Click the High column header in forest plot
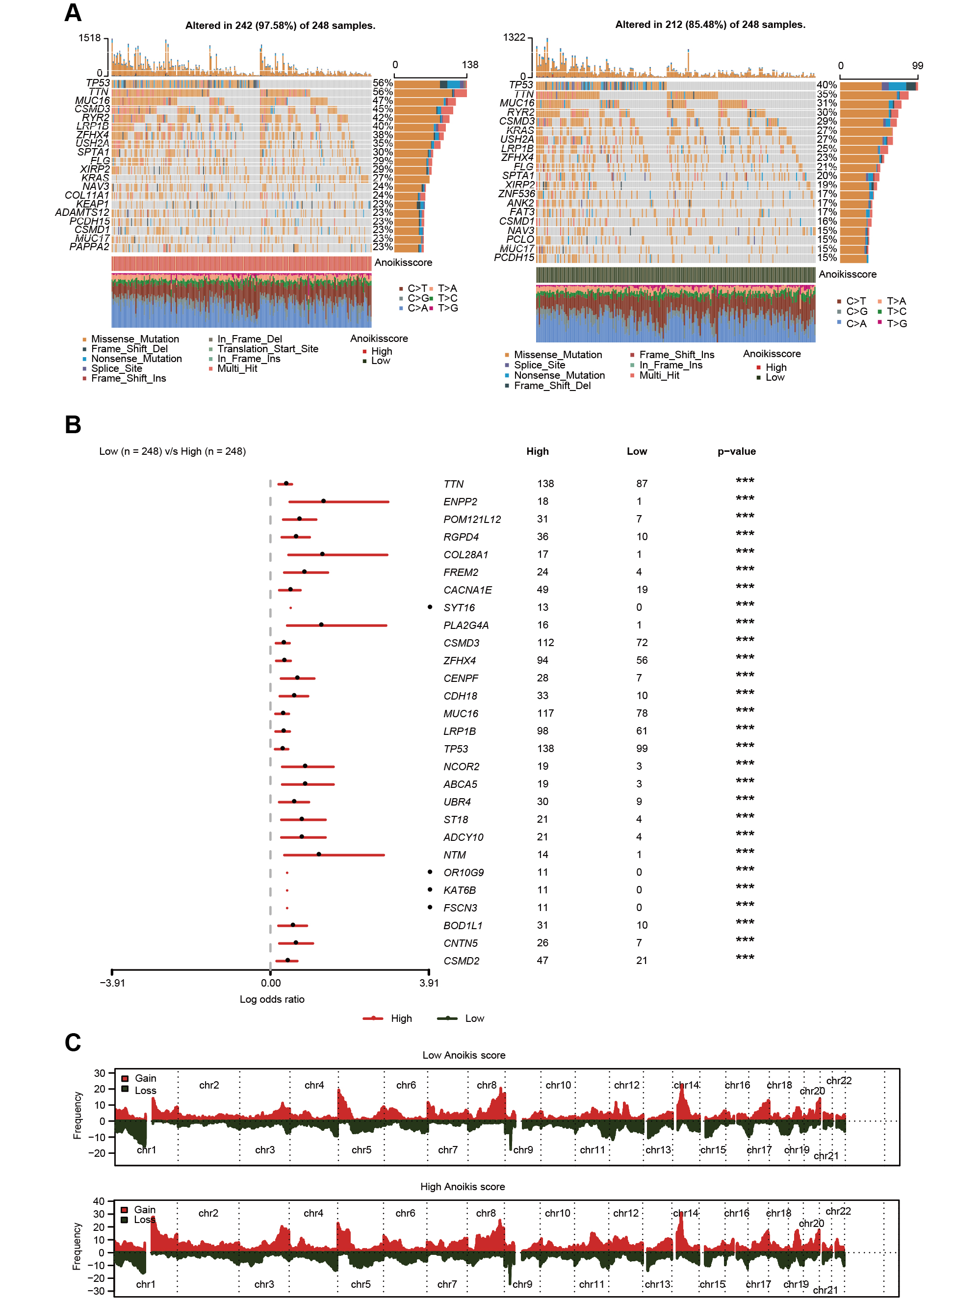 [538, 451]
